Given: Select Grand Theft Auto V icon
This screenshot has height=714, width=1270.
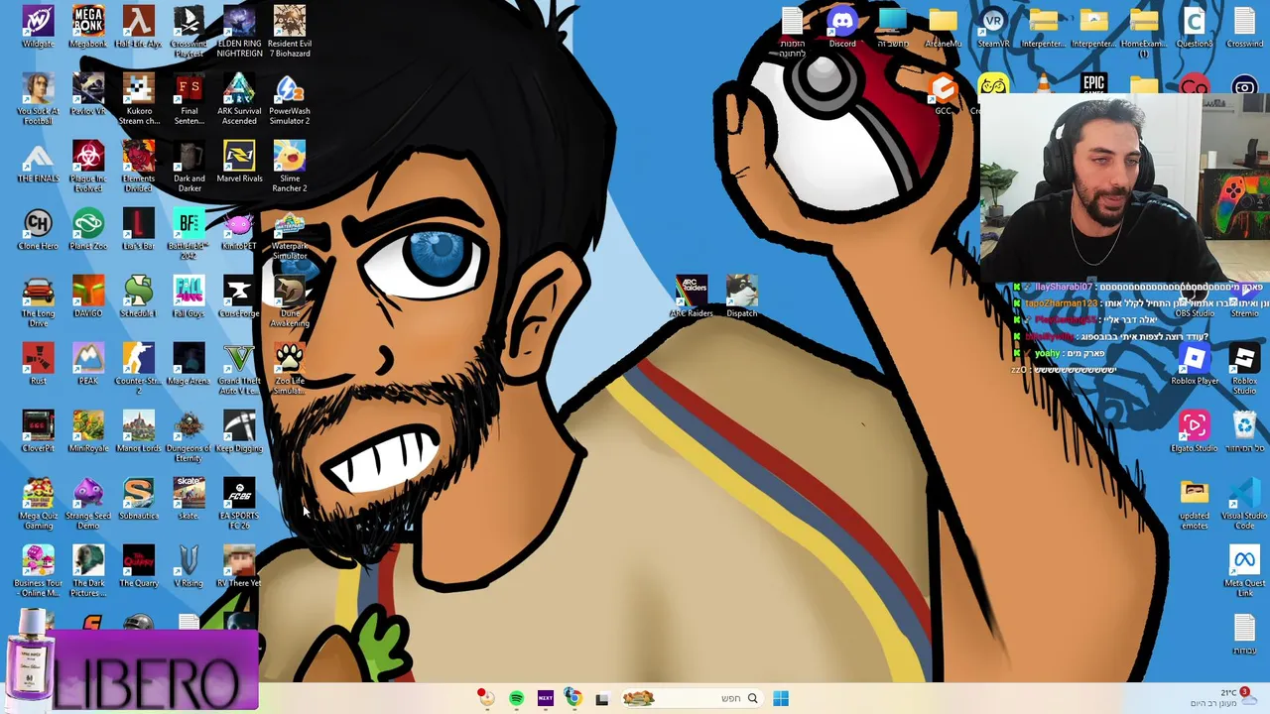Looking at the screenshot, I should click(x=239, y=368).
